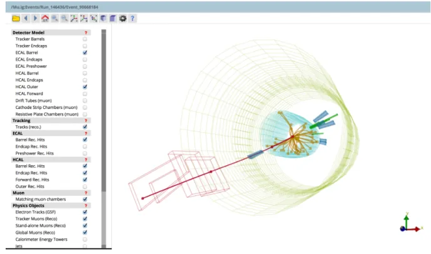431x254 pixels.
Task: Click the 'Stand-alone Muons (Reco)' label
Action: tap(41, 226)
